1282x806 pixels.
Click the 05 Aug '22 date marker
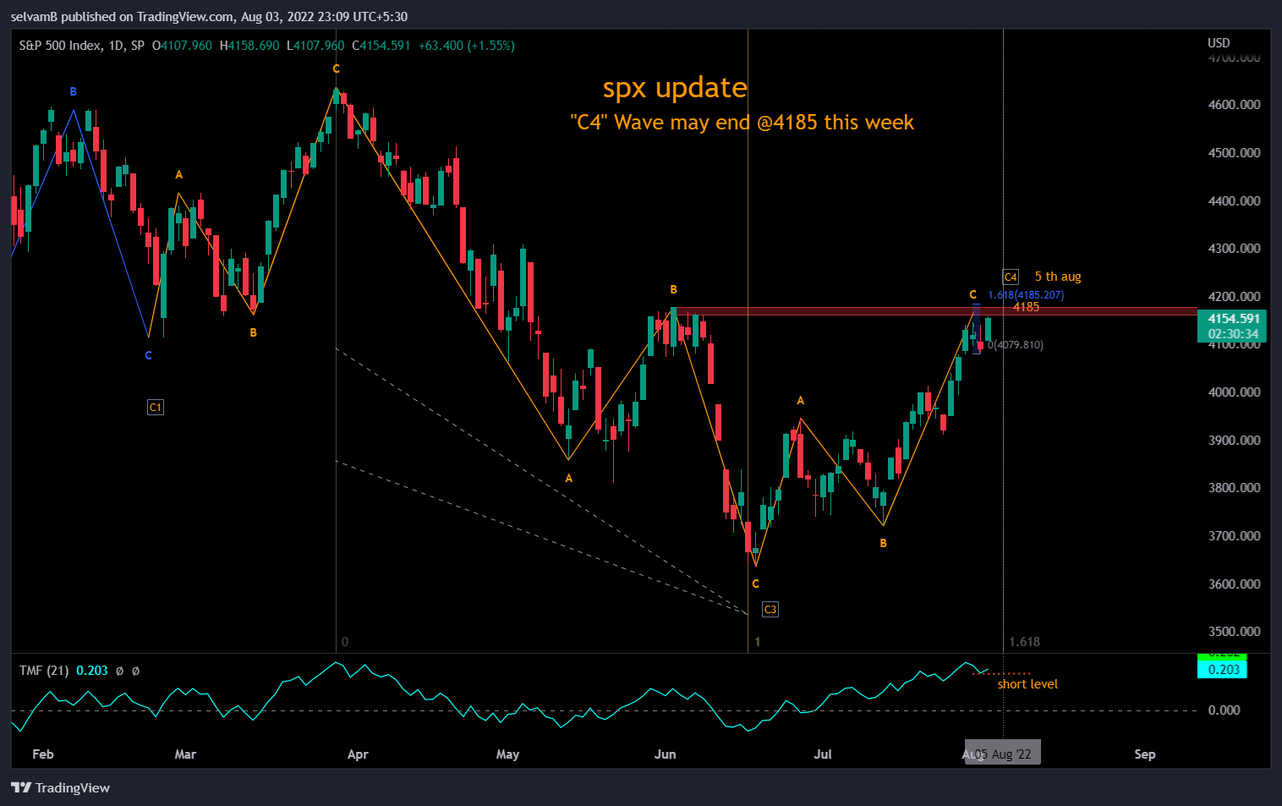click(x=1002, y=754)
